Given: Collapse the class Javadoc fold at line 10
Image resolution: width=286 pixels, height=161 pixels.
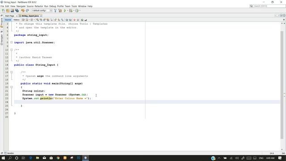Looking at the screenshot, I should coord(12,50).
